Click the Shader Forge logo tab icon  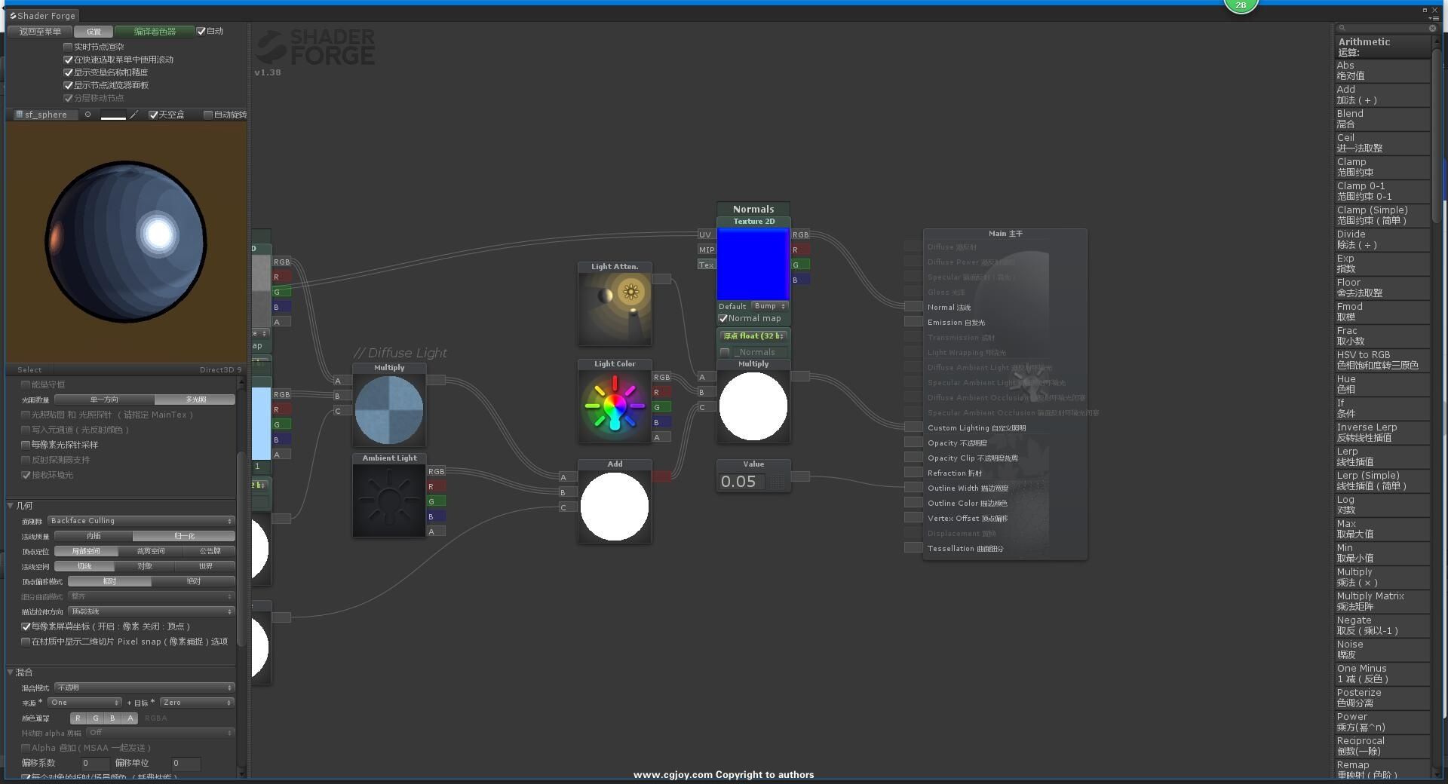click(x=14, y=15)
